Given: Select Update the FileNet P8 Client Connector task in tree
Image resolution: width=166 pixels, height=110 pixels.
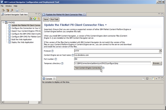Looking at the screenshot, I should pyautogui.click(x=26, y=25).
